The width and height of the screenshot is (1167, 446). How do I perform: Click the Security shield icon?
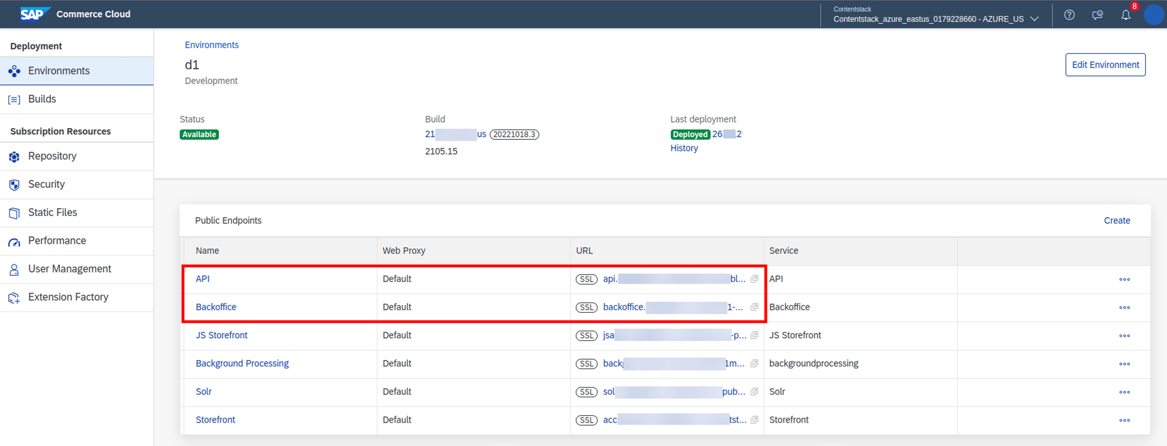click(x=14, y=184)
